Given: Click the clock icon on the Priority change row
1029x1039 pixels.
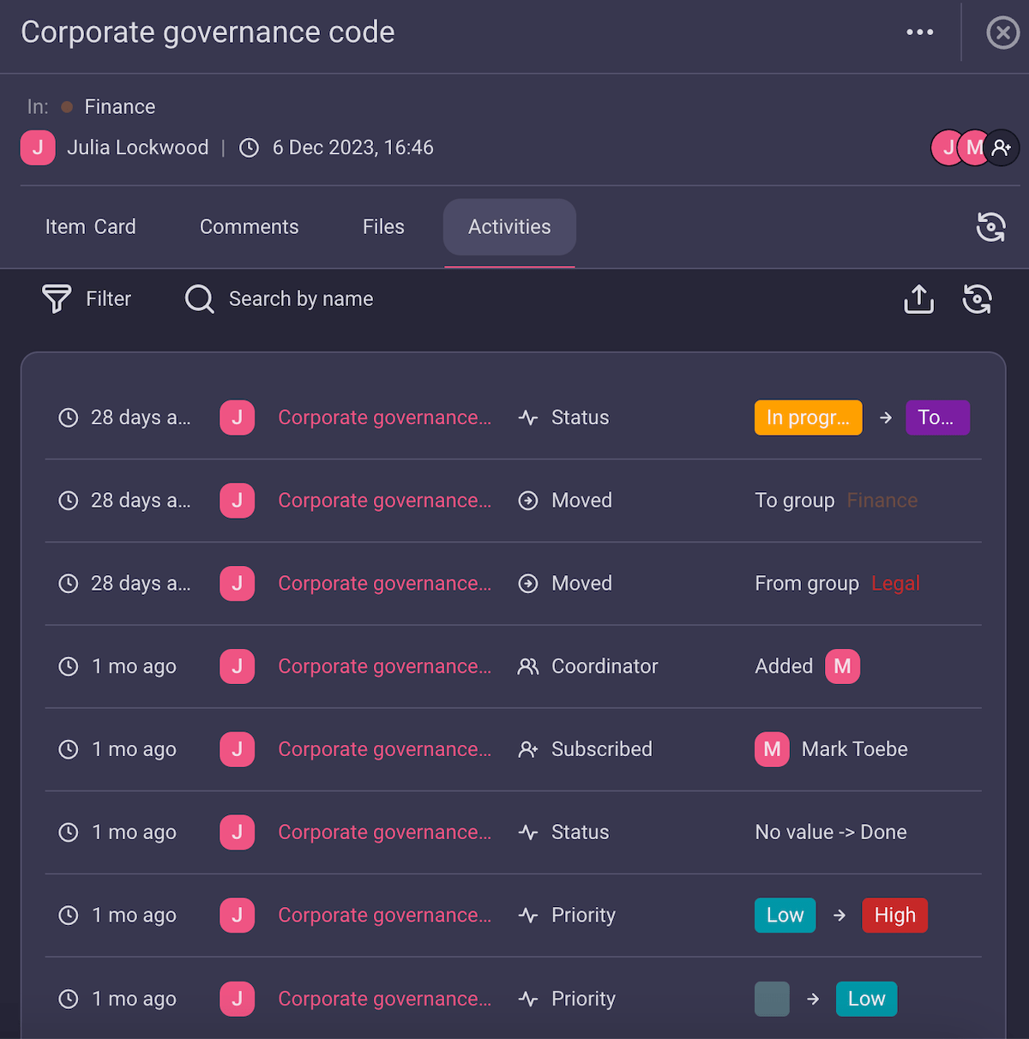Looking at the screenshot, I should click(68, 915).
